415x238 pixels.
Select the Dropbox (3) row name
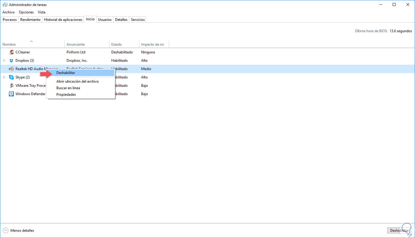tap(25, 61)
